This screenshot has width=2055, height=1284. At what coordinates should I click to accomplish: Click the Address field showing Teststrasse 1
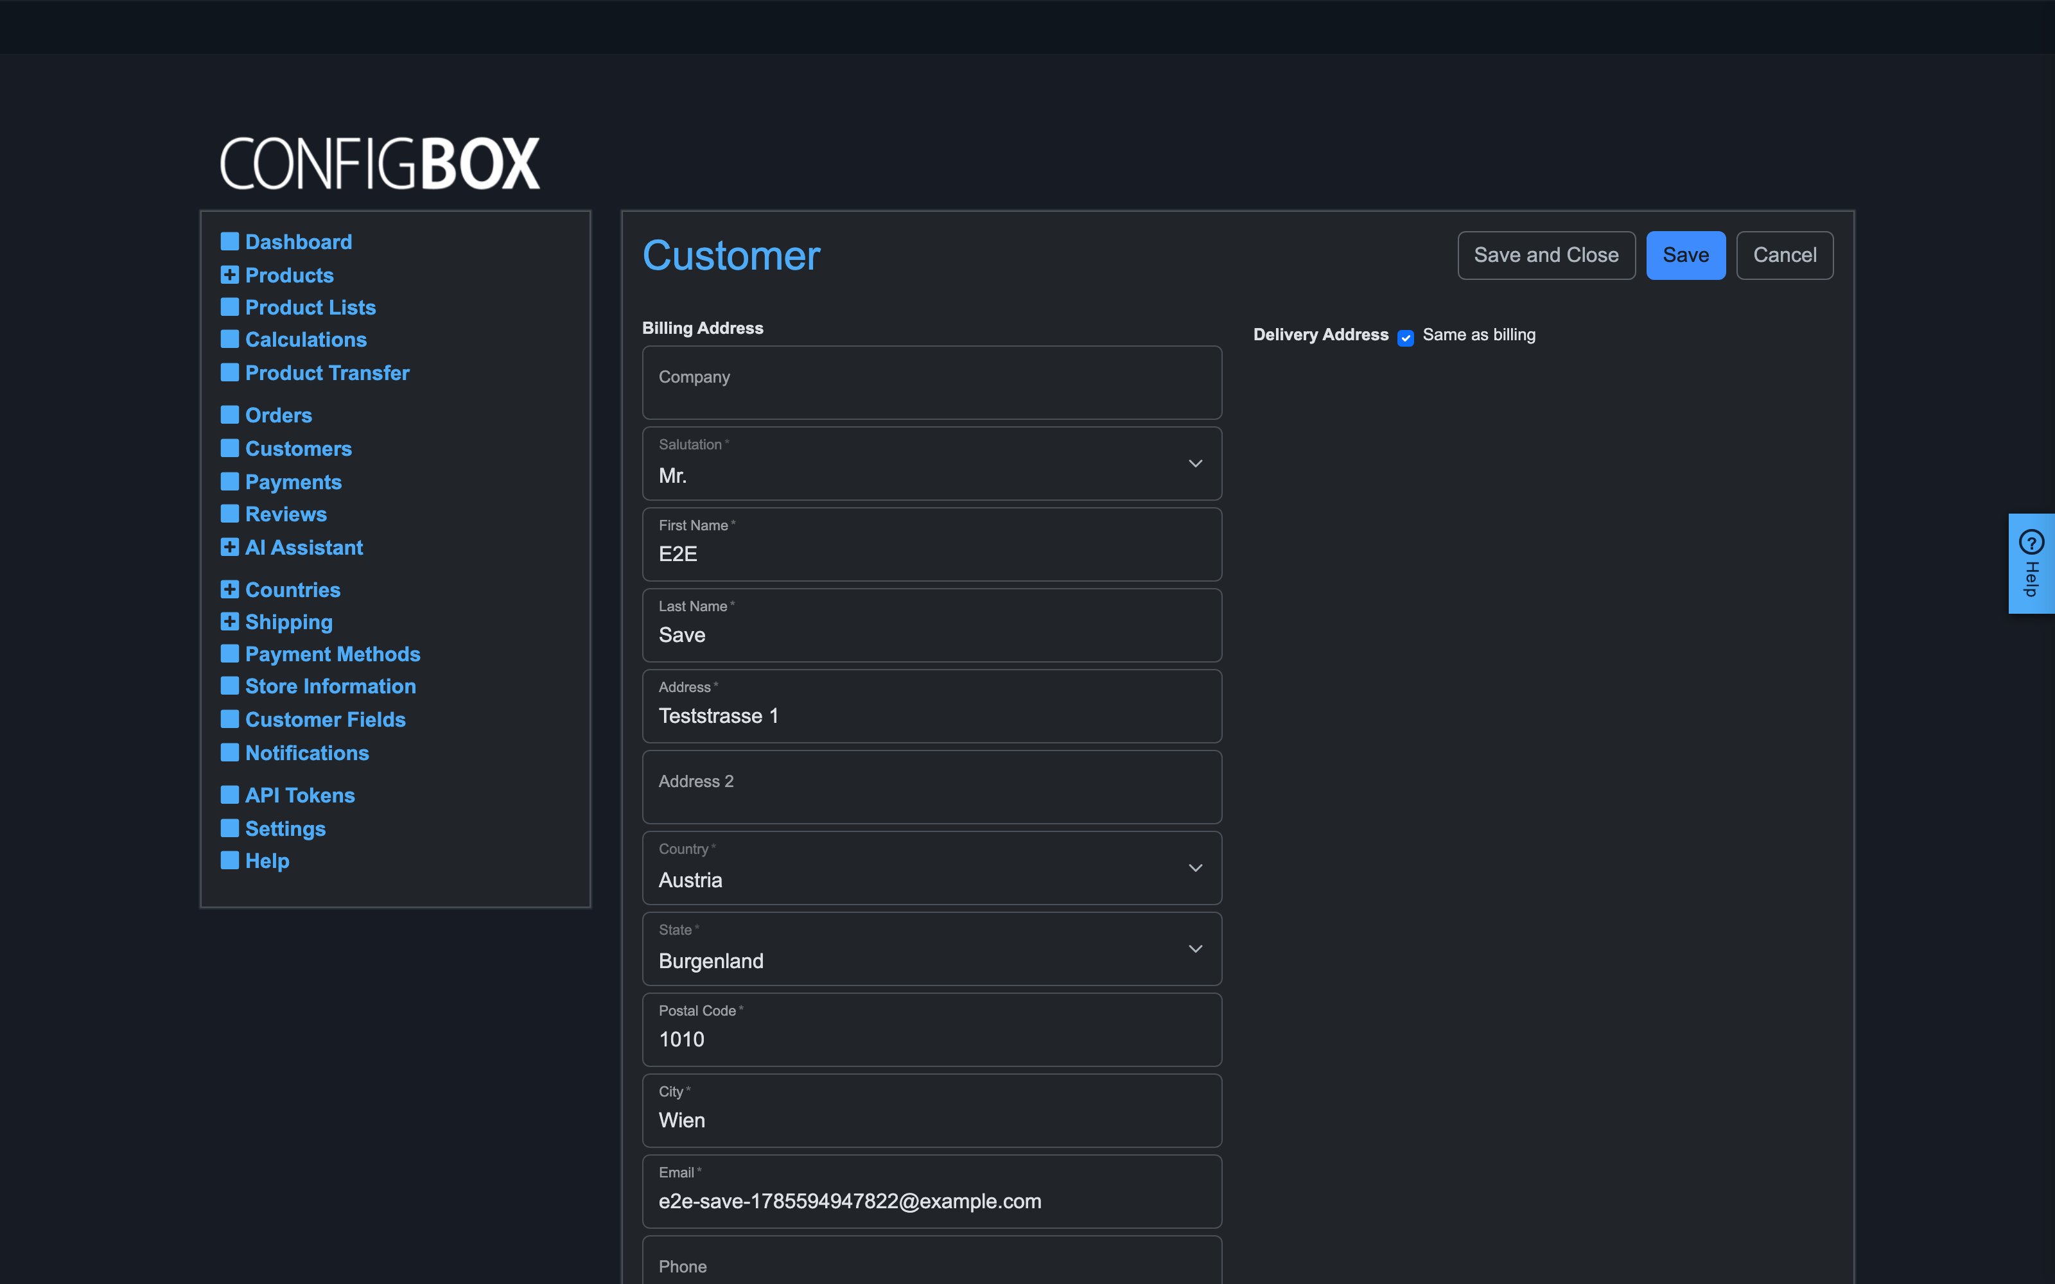pyautogui.click(x=932, y=707)
